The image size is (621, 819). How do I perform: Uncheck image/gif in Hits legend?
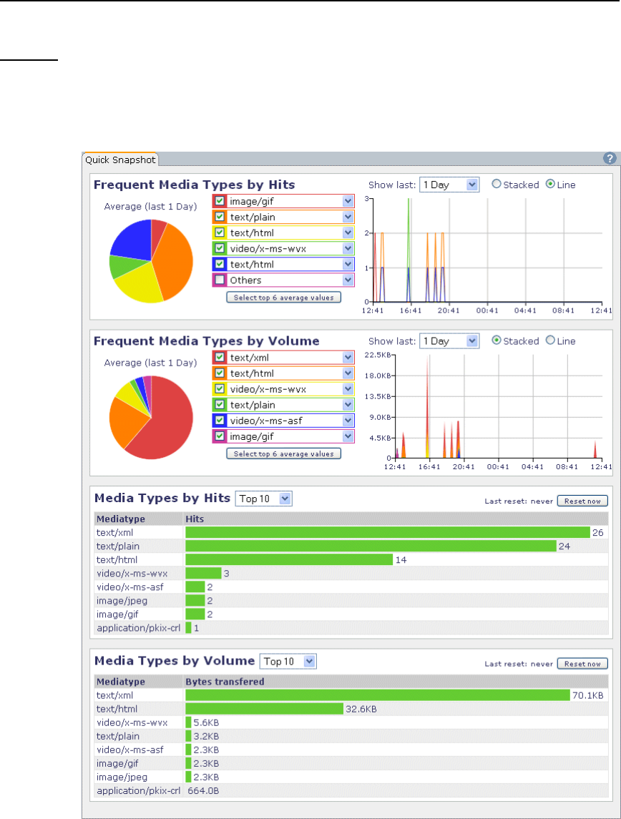220,201
